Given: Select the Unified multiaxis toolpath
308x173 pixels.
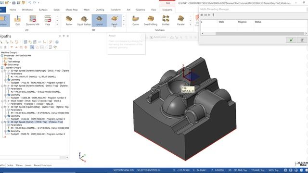Looking at the screenshot, I should 166,20.
